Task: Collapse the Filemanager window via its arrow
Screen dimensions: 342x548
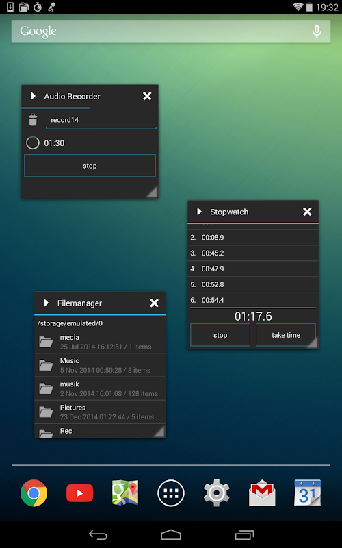Action: click(47, 303)
